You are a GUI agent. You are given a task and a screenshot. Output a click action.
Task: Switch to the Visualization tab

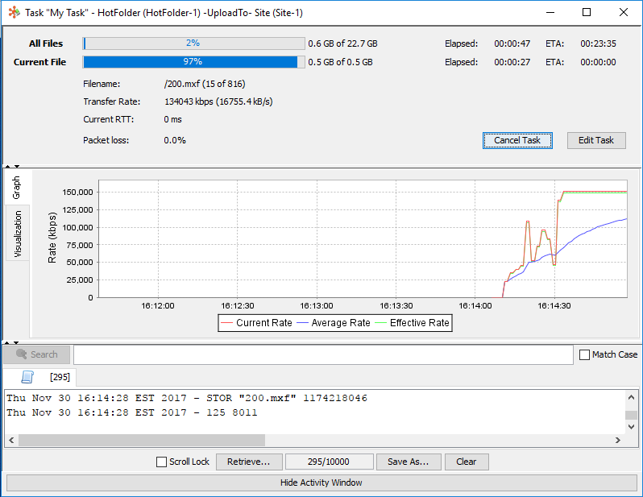[x=18, y=234]
